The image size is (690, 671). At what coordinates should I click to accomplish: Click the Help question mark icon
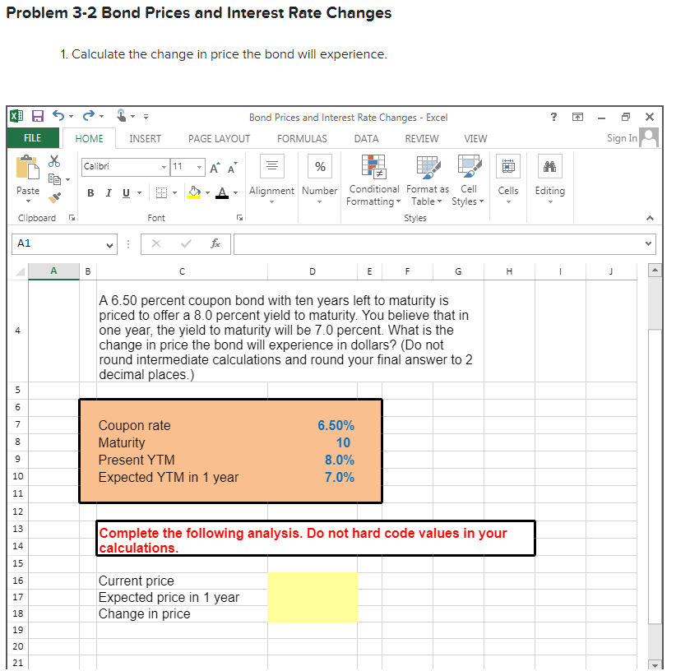[x=554, y=117]
